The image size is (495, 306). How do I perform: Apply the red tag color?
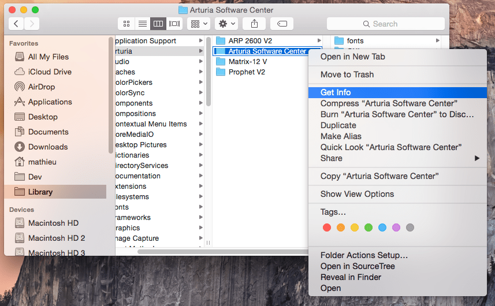(327, 227)
